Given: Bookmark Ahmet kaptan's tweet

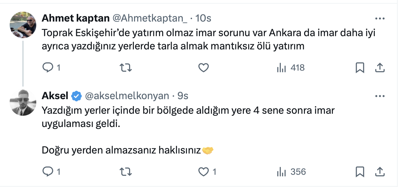Looking at the screenshot, I should click(x=360, y=68).
